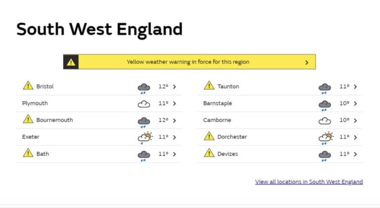Screen dimensions: 380x208
Task: Click the yellow weather warning text
Action: point(188,62)
